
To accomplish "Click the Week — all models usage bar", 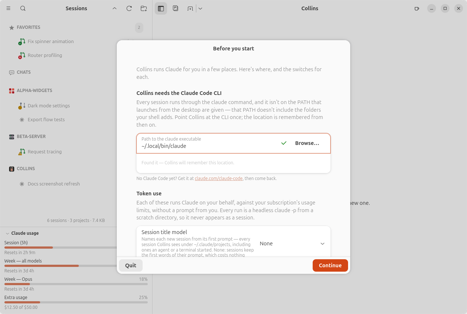I will tap(76, 266).
